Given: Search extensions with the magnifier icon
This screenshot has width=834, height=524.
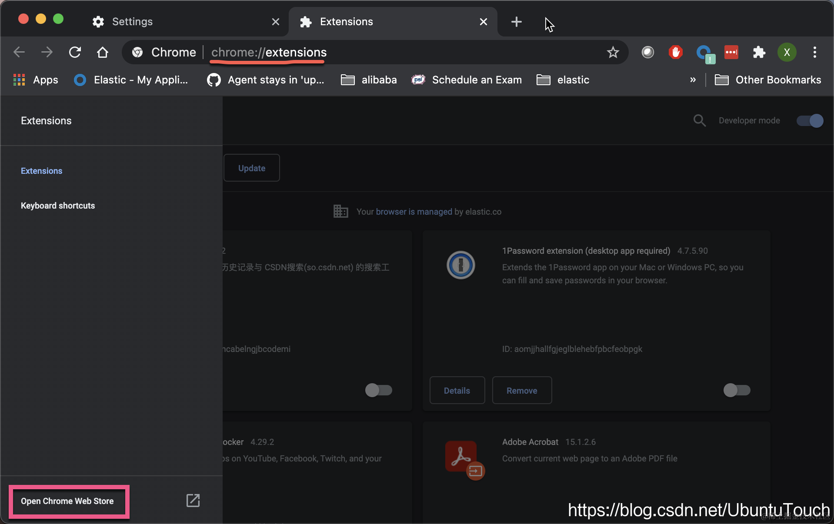Looking at the screenshot, I should 700,120.
